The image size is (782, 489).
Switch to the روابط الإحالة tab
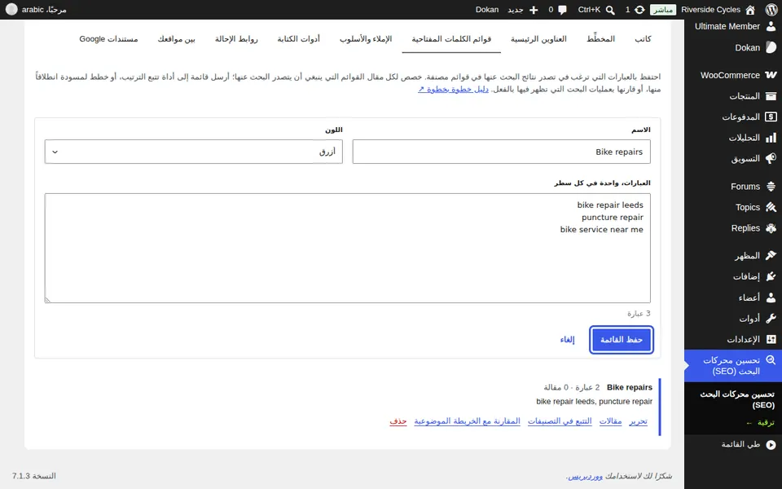coord(236,39)
